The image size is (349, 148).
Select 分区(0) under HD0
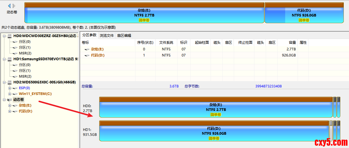tap(25, 42)
